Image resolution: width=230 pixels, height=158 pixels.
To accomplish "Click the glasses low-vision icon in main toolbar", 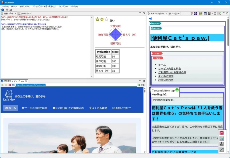I will click(x=11, y=10).
